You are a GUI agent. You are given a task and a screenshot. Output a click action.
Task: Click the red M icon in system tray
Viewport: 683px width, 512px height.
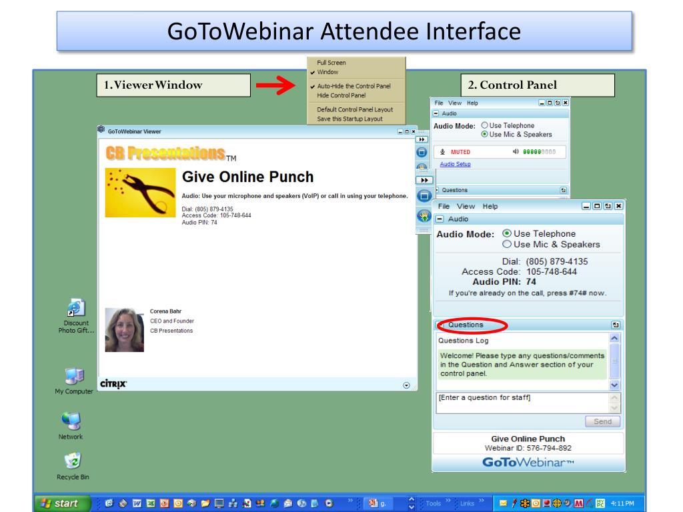point(578,503)
